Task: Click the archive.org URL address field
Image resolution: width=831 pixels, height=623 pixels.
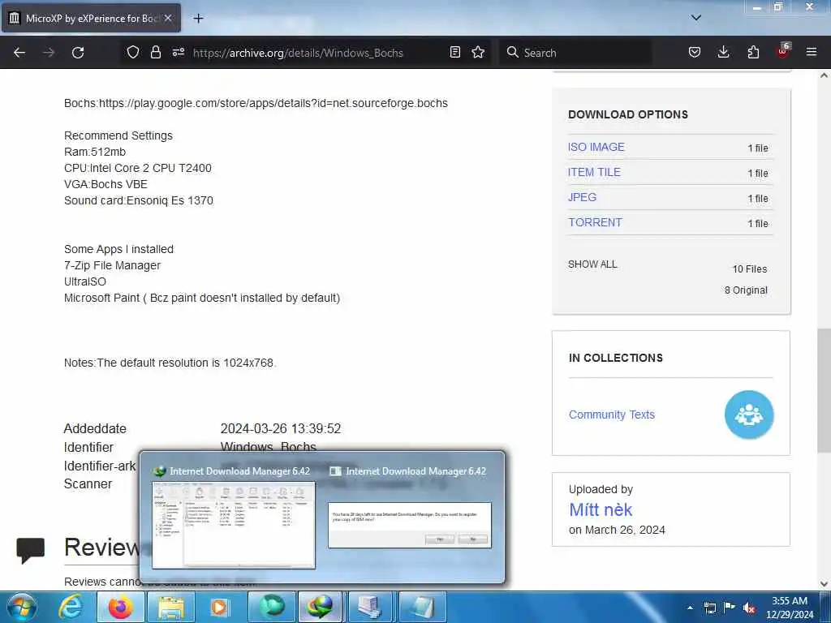Action: pos(298,53)
